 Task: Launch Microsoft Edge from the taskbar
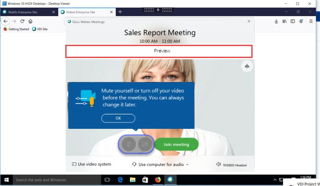click(120, 180)
